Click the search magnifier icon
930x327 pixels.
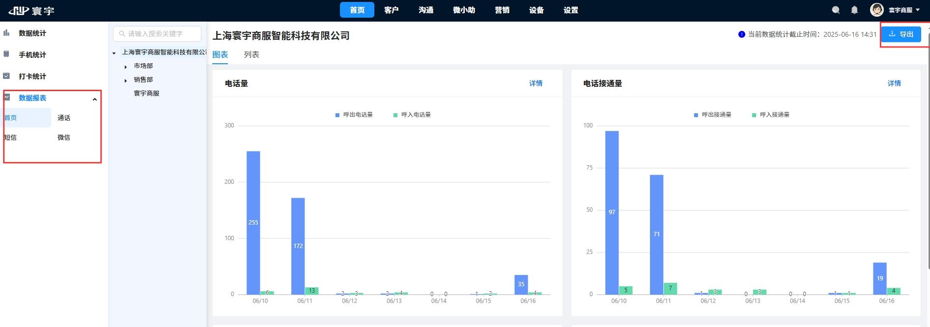(x=122, y=34)
